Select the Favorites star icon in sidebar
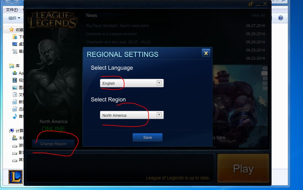303x190 pixels. (11, 30)
